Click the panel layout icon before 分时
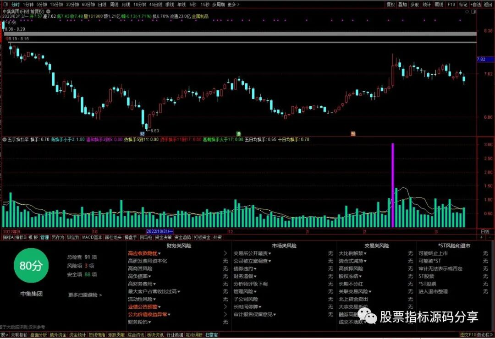This screenshot has width=495, height=339. (x=5, y=5)
